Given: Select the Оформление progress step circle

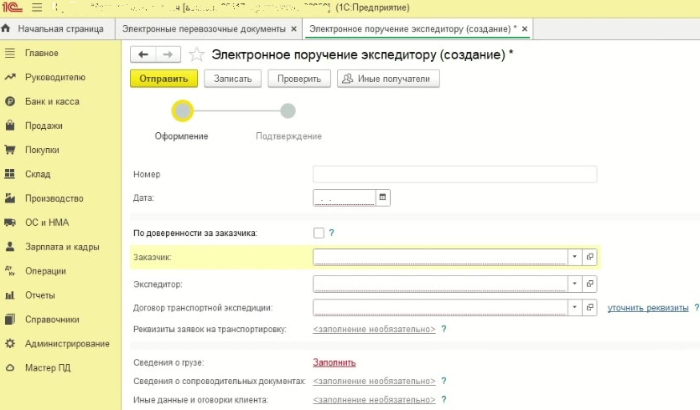Looking at the screenshot, I should tap(183, 110).
